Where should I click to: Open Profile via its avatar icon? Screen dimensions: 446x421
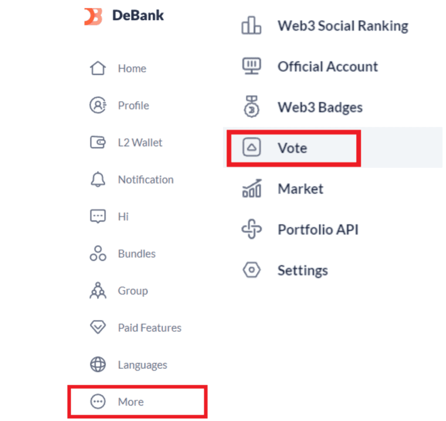[98, 105]
